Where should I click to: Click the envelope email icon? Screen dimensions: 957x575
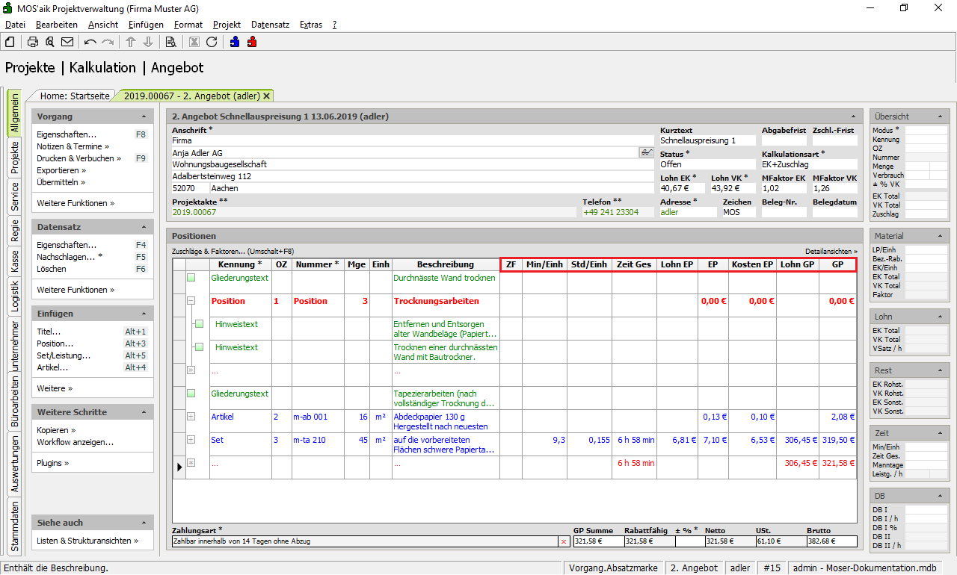pyautogui.click(x=67, y=42)
